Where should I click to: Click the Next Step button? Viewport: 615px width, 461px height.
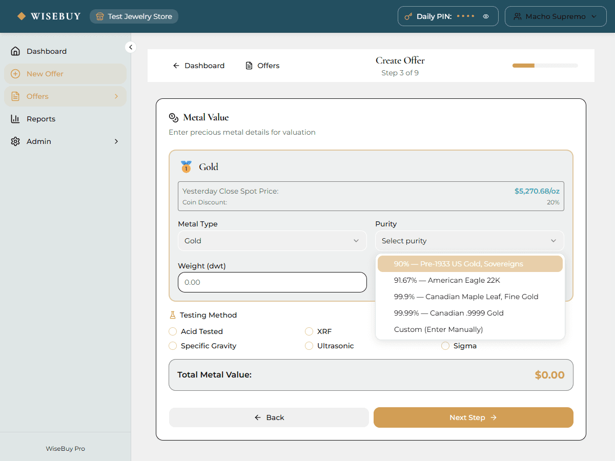click(473, 417)
